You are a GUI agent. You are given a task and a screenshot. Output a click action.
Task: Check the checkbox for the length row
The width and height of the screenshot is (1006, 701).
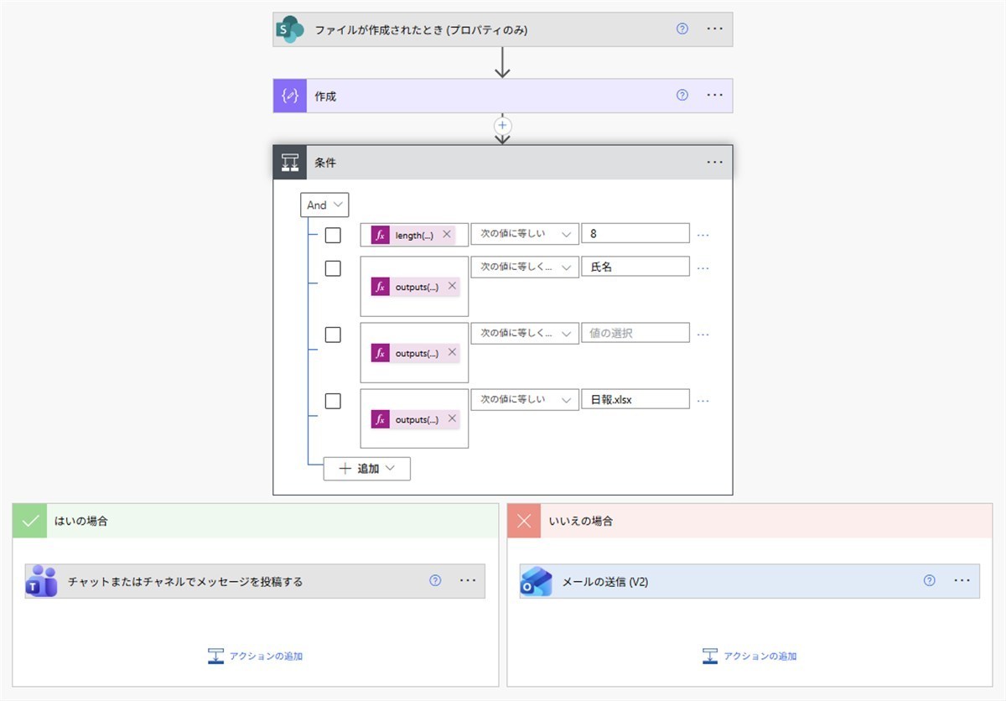click(333, 236)
